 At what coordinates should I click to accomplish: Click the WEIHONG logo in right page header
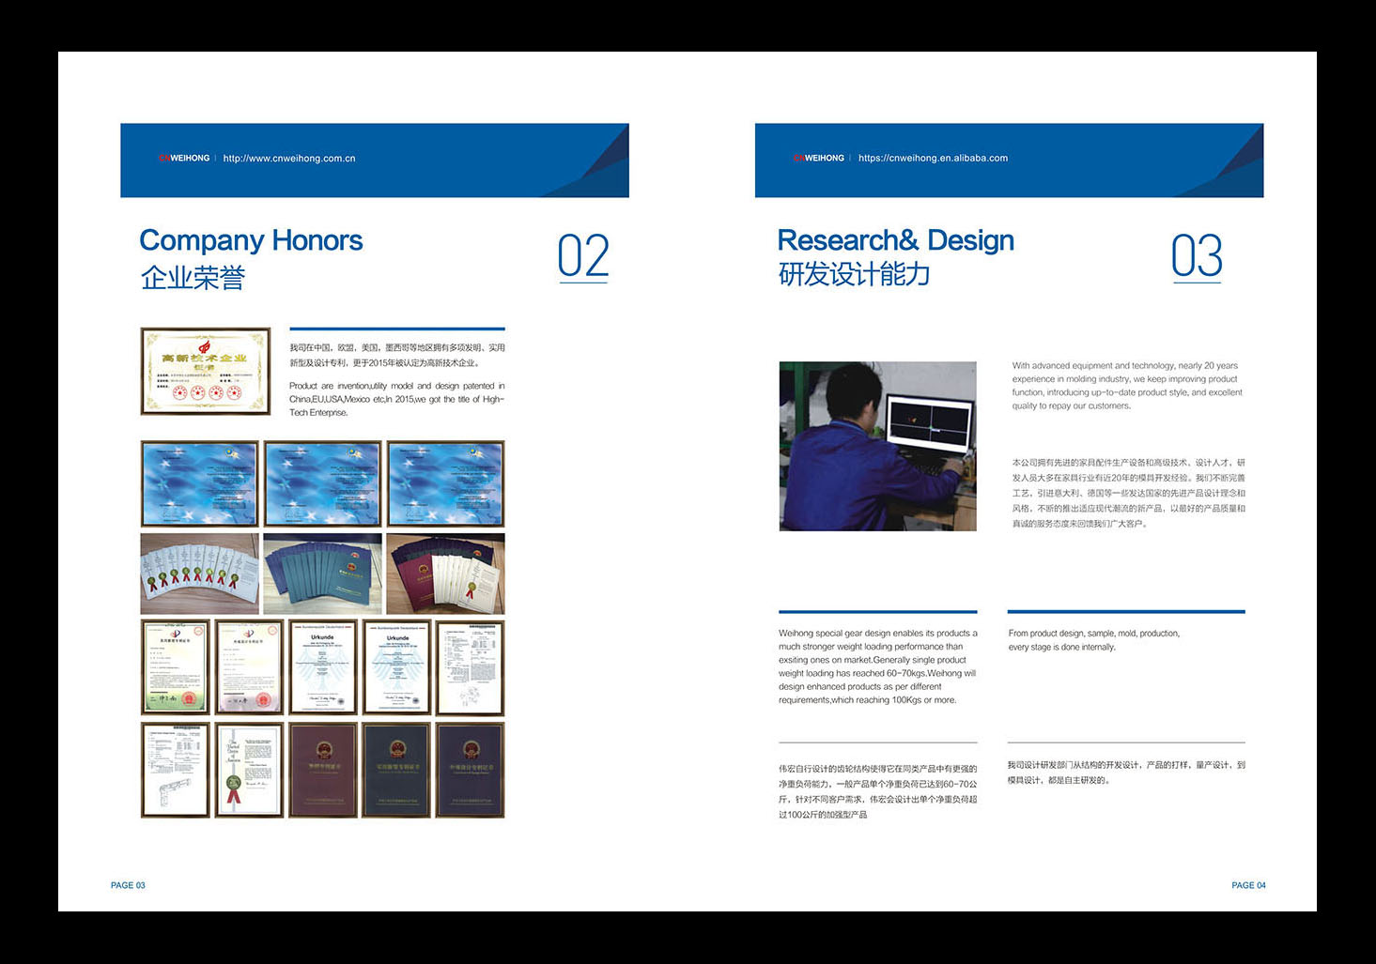pos(819,159)
